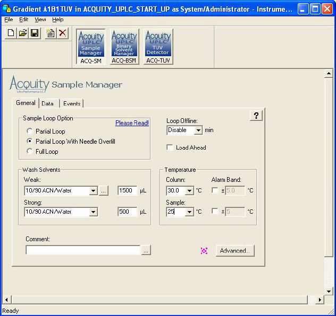Click the Sample alarm band 5 field
The image size is (336, 316).
235,212
